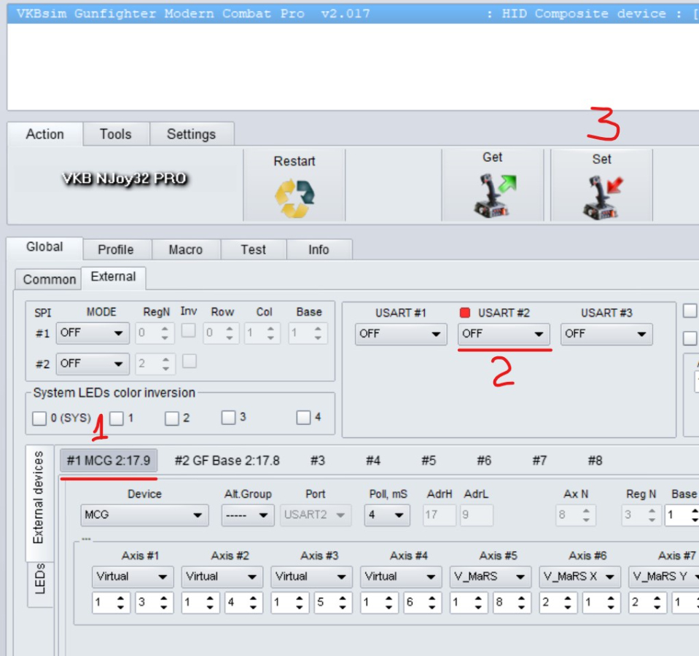This screenshot has width=699, height=656.
Task: Open the USART #2 mode dropdown
Action: coord(504,334)
